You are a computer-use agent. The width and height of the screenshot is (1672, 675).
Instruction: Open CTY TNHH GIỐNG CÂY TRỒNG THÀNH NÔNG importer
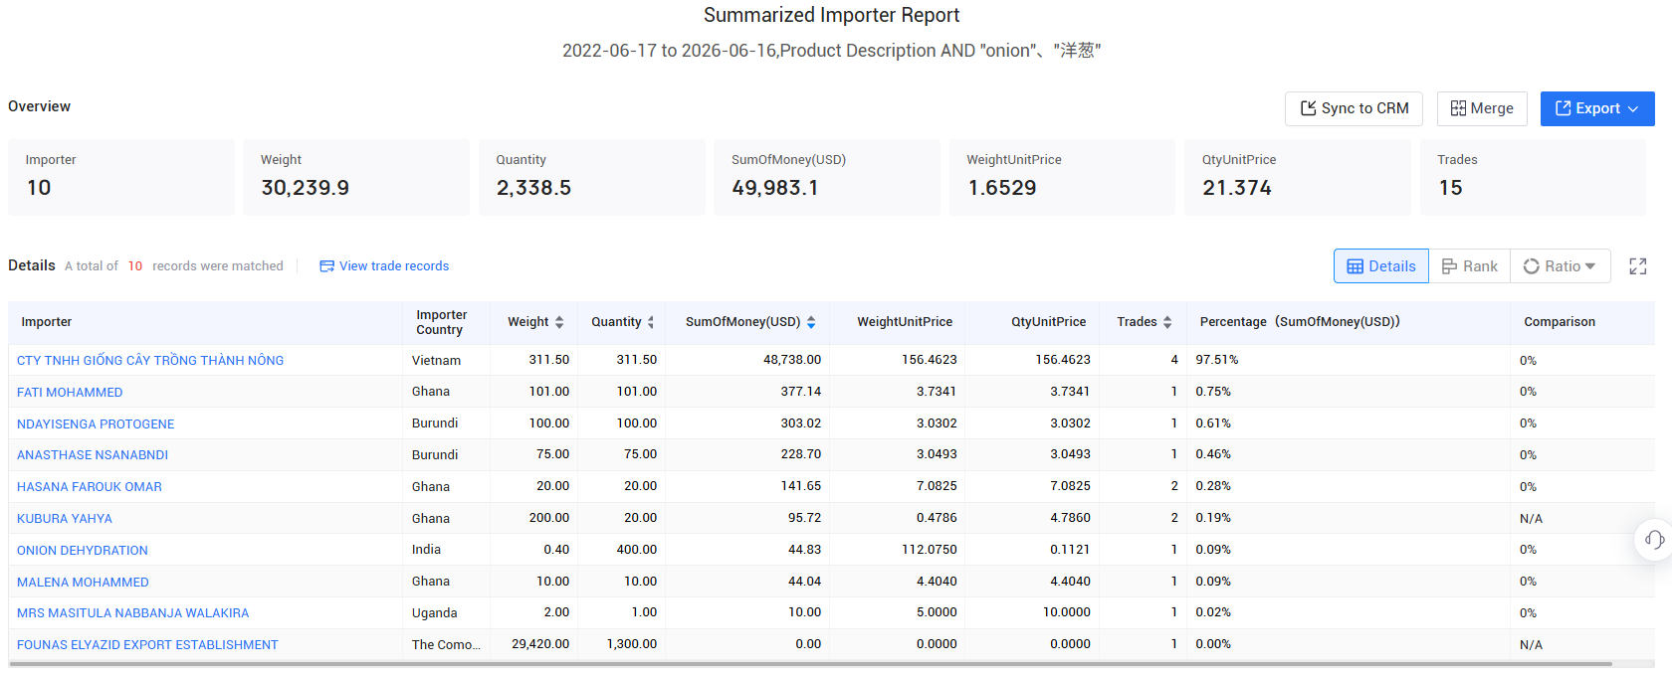tap(150, 360)
